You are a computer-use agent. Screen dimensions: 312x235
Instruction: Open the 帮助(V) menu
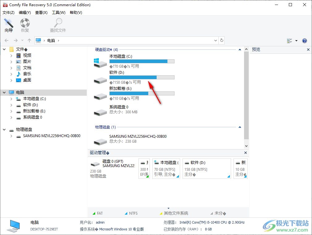(x=76, y=13)
